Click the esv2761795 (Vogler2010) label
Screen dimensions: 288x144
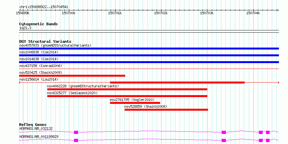pyautogui.click(x=132, y=100)
